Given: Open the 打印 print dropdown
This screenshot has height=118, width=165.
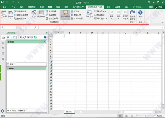Looking at the screenshot, I should 75,11.
